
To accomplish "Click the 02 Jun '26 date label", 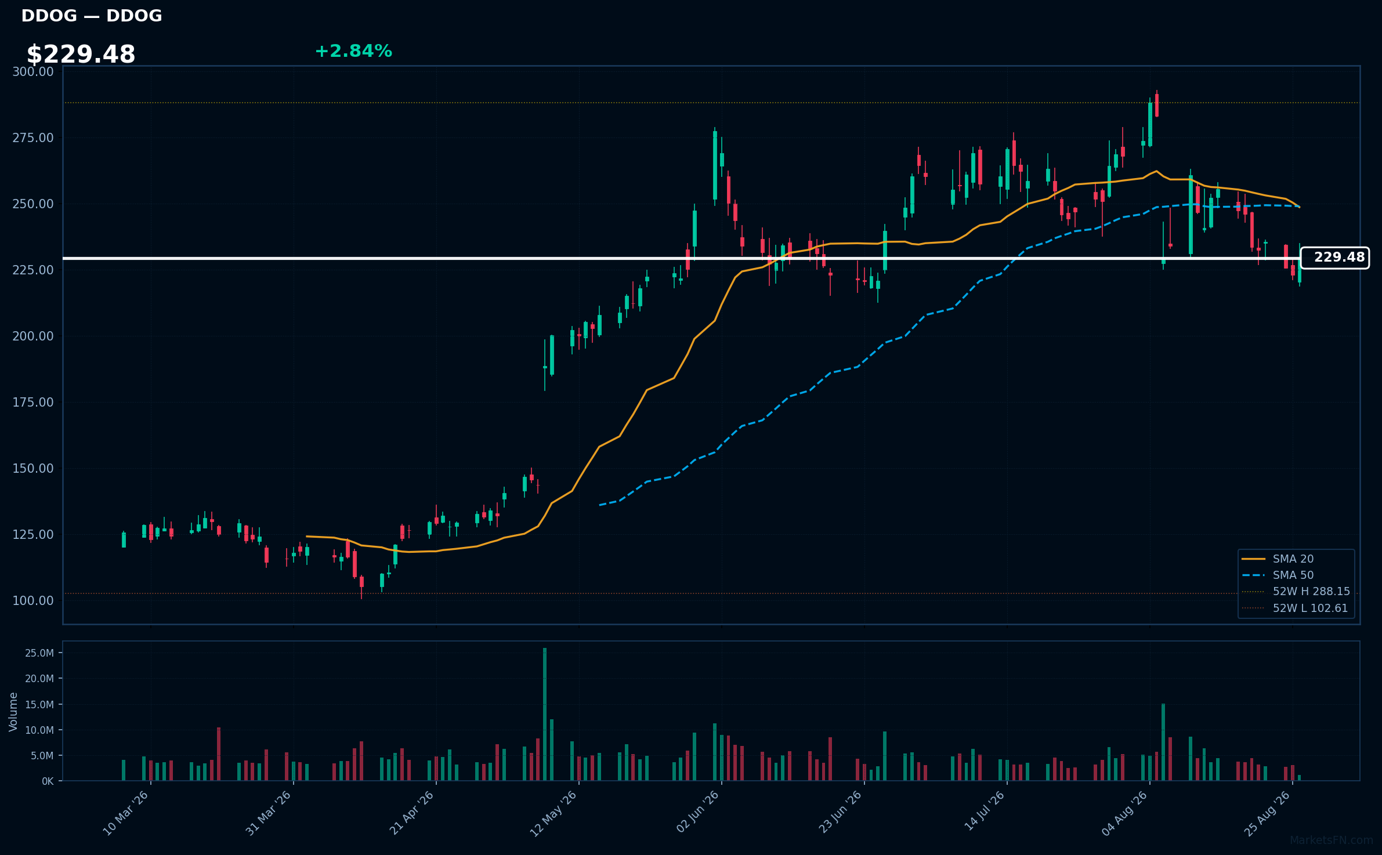I will tap(698, 812).
